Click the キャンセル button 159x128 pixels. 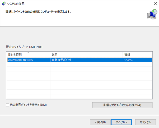pos(146,122)
